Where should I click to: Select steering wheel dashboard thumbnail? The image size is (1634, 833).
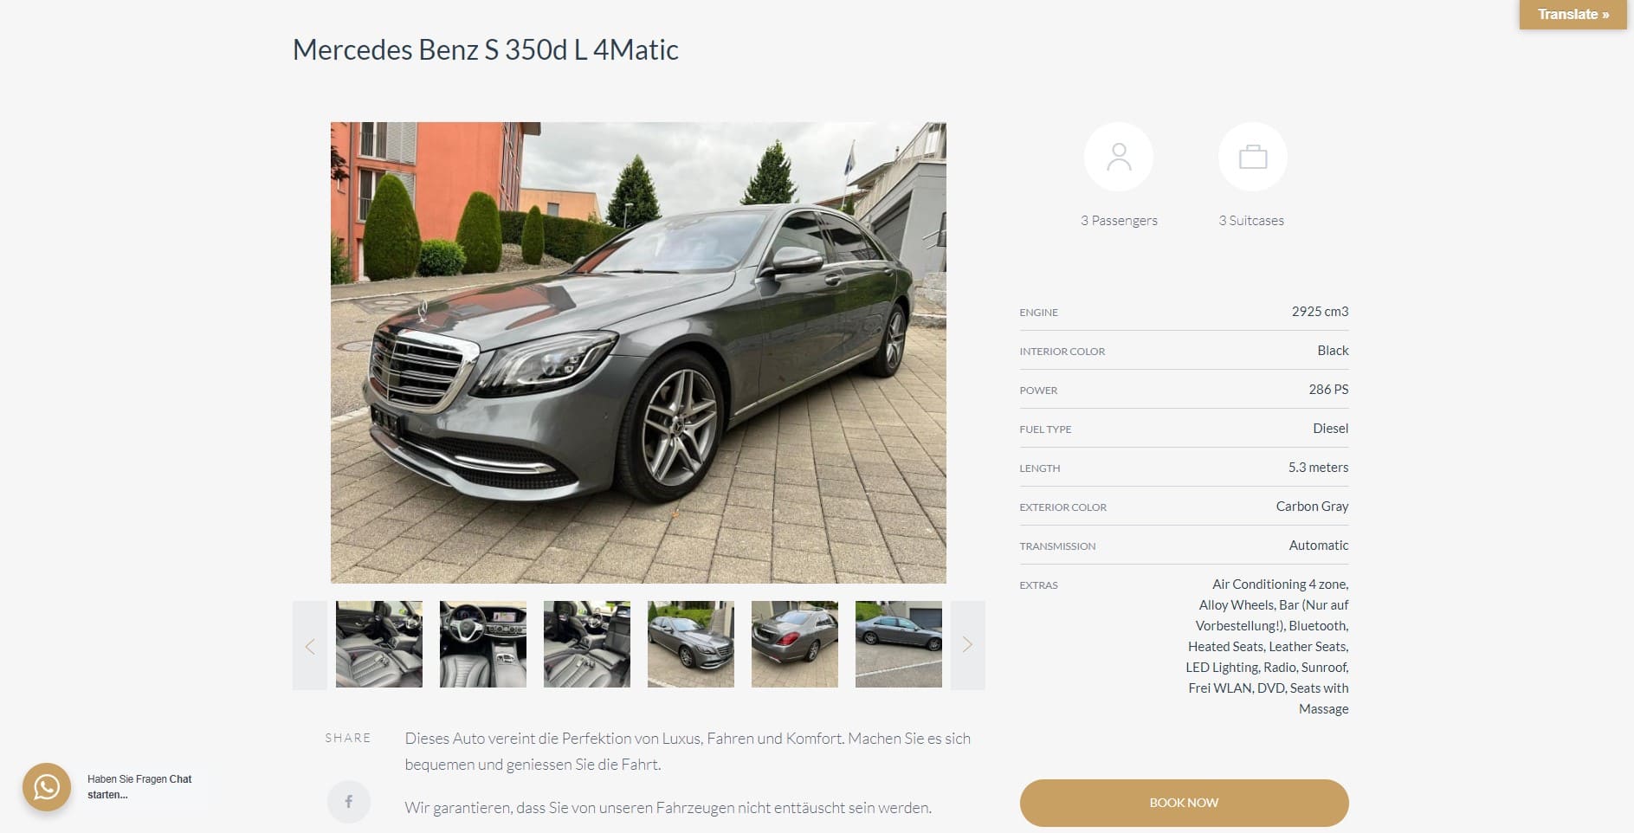point(483,644)
